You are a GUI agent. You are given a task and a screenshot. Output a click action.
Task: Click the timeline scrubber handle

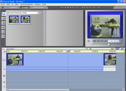coord(68,51)
